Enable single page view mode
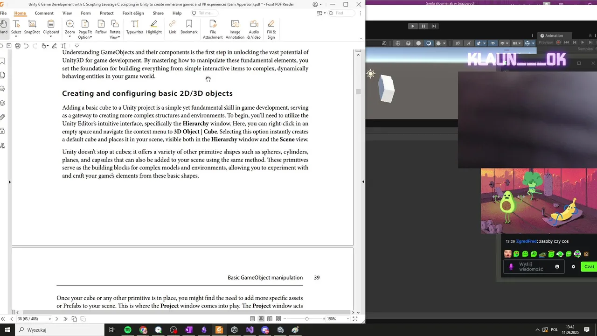Viewport: 597px width, 336px height. (252, 319)
